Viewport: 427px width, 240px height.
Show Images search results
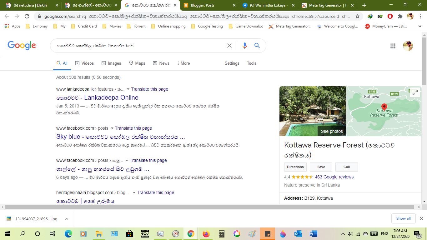pyautogui.click(x=111, y=63)
